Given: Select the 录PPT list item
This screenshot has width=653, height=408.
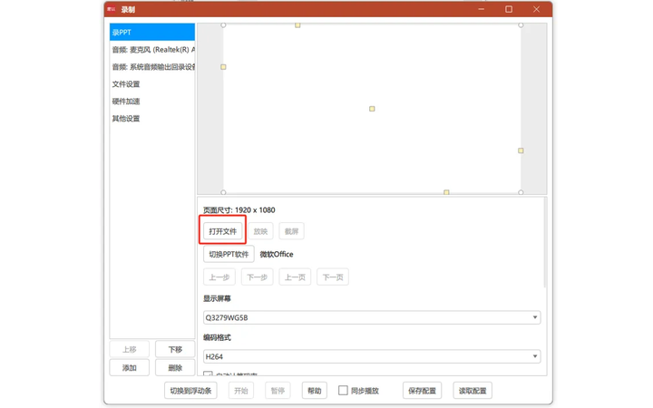Looking at the screenshot, I should 152,32.
